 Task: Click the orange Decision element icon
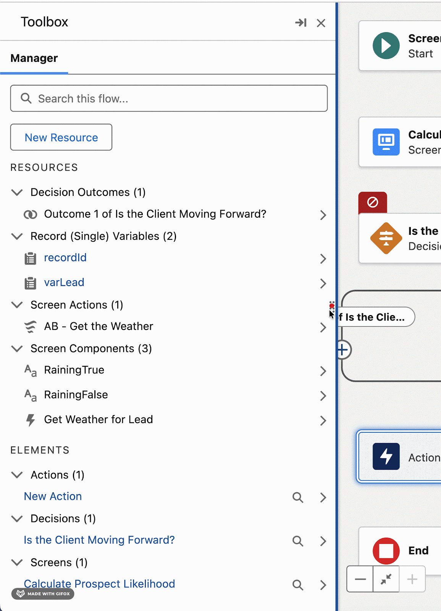click(386, 238)
